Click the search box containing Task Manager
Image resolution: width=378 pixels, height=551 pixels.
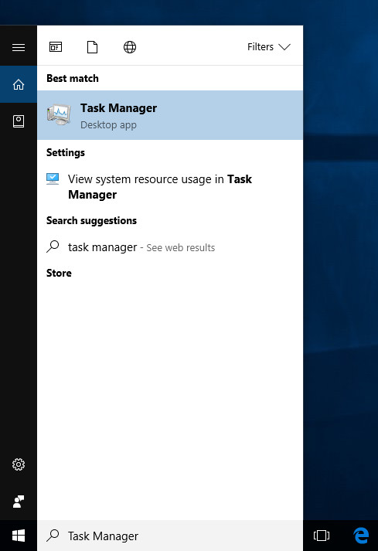[x=170, y=536]
